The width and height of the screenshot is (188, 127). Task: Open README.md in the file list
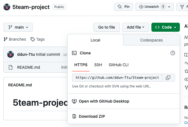click(28, 67)
